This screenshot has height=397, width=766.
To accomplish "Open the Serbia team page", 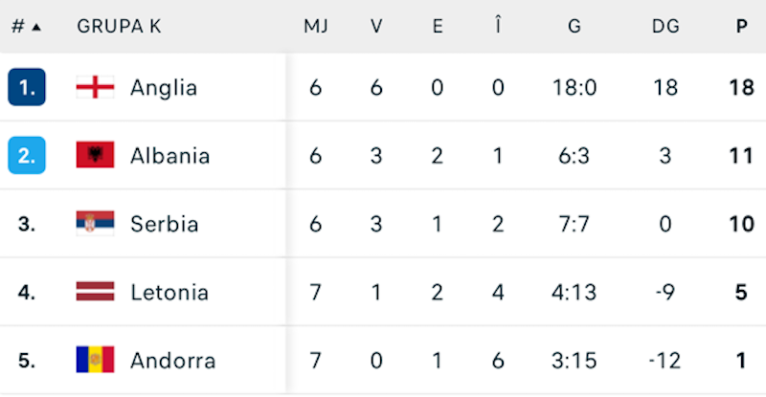I will [165, 224].
